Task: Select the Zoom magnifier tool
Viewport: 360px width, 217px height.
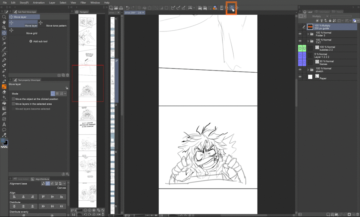Action: [4, 17]
